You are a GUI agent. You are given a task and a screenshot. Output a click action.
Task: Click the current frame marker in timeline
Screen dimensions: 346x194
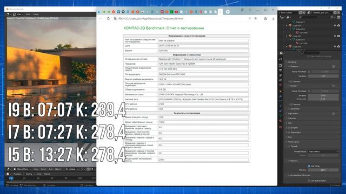pos(11,178)
